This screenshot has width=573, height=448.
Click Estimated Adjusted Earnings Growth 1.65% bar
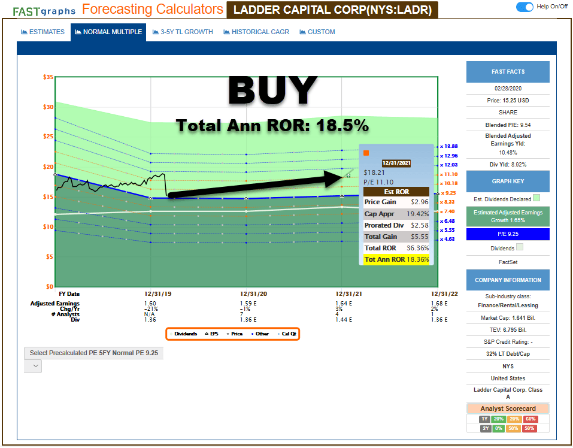(x=508, y=216)
